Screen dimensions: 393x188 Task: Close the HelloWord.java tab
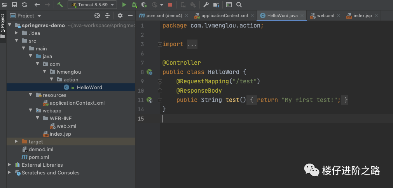click(302, 16)
